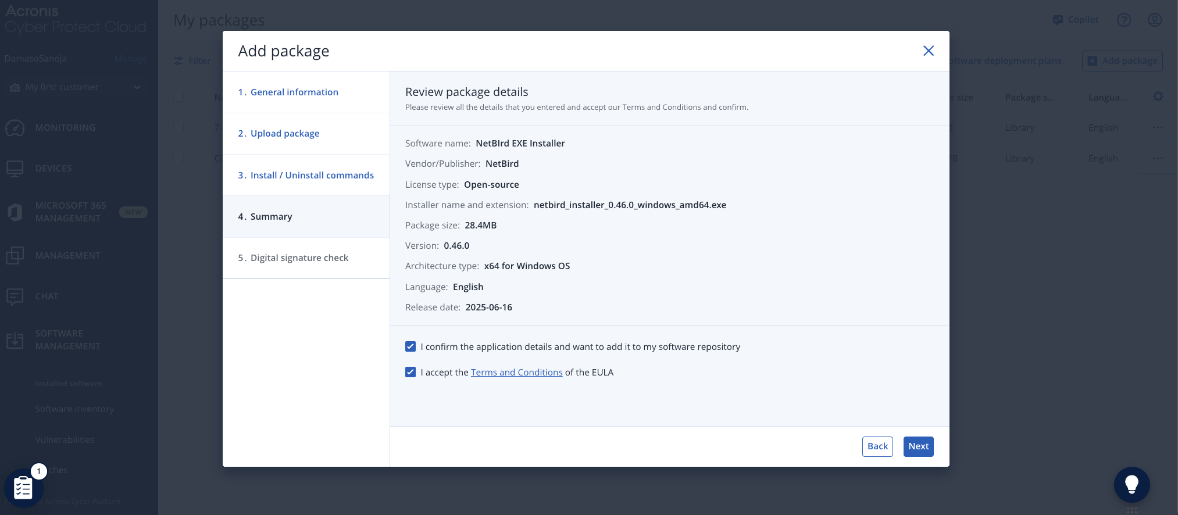This screenshot has height=515, width=1178.
Task: Select the Upload package step
Action: click(285, 134)
